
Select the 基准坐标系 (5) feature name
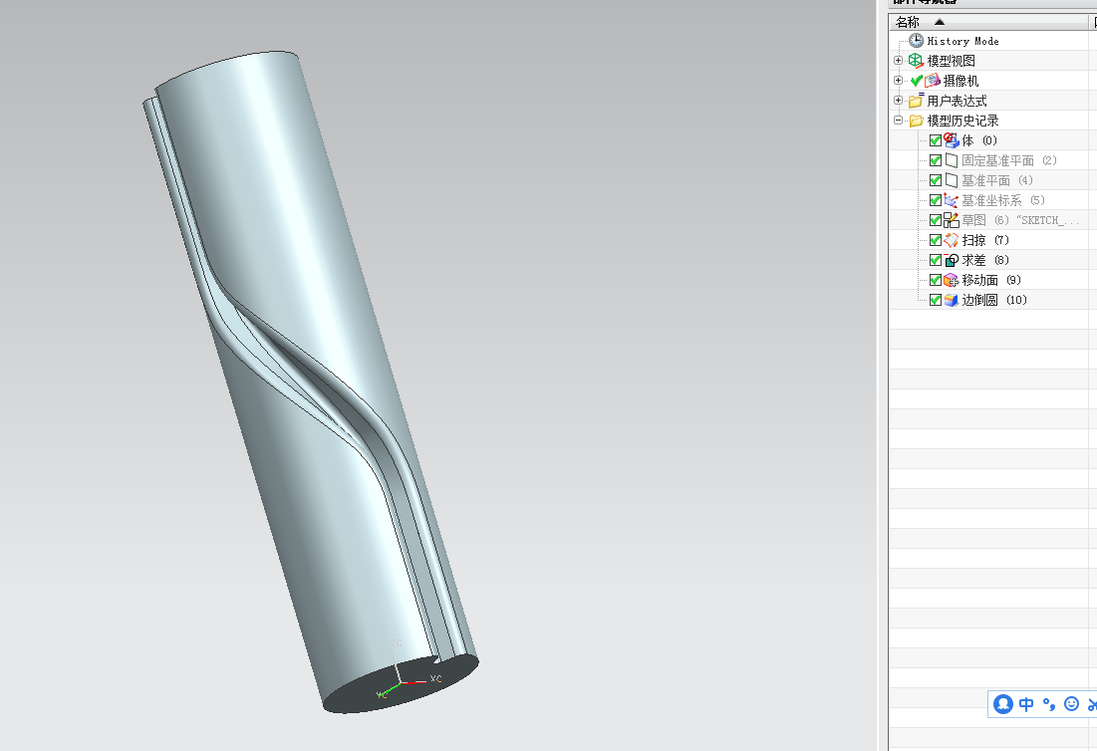tap(1003, 200)
